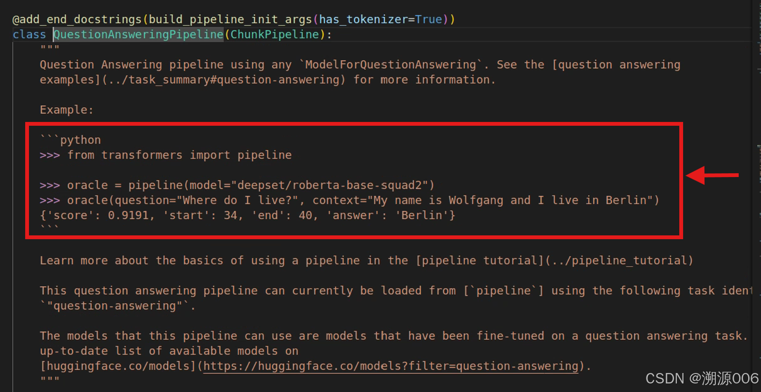Click the ChunkPipeline base class name
Image resolution: width=761 pixels, height=392 pixels.
(x=275, y=34)
